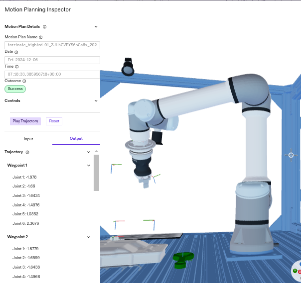This screenshot has width=301, height=283.
Task: Click the trajectory playback slider track
Action: coord(55,112)
